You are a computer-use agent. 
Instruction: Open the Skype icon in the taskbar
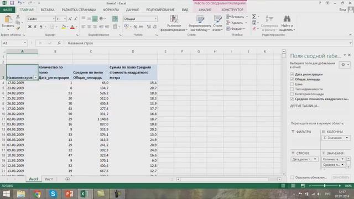pyautogui.click(x=53, y=194)
